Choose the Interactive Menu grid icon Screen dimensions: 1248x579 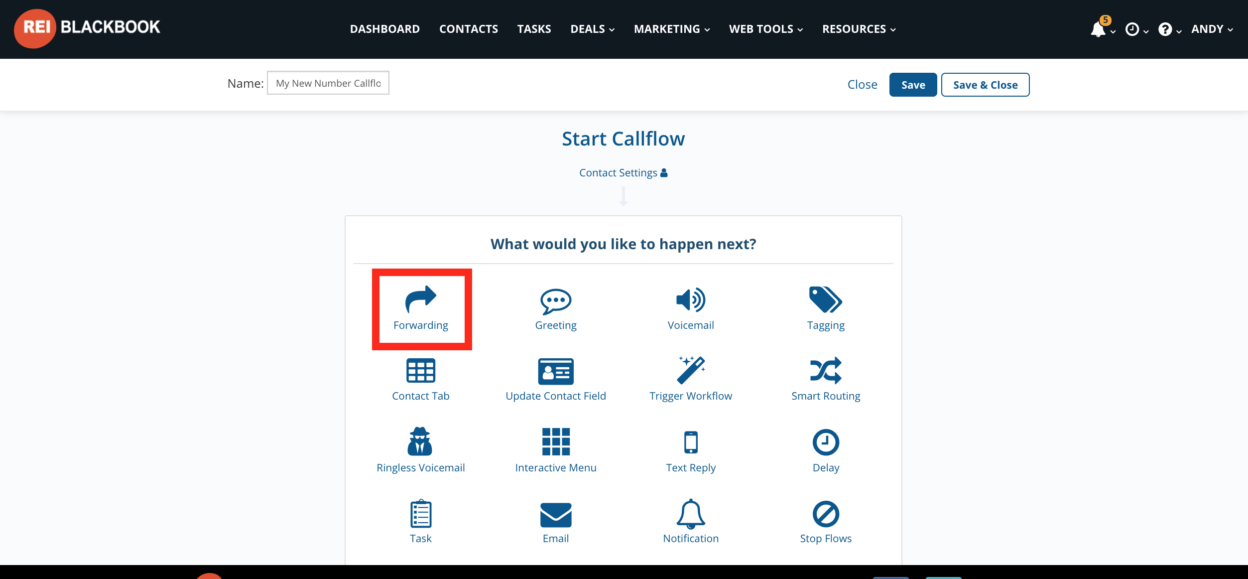[x=556, y=442]
